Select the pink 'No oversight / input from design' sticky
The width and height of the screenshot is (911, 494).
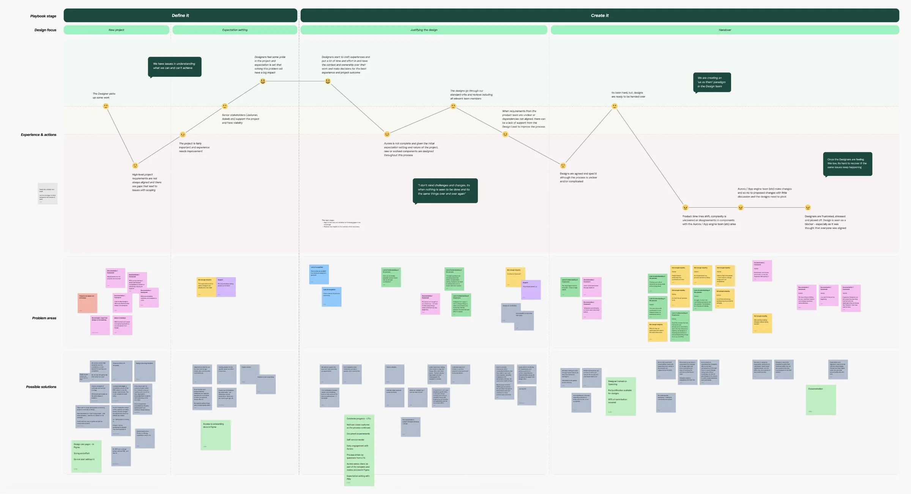(x=100, y=325)
